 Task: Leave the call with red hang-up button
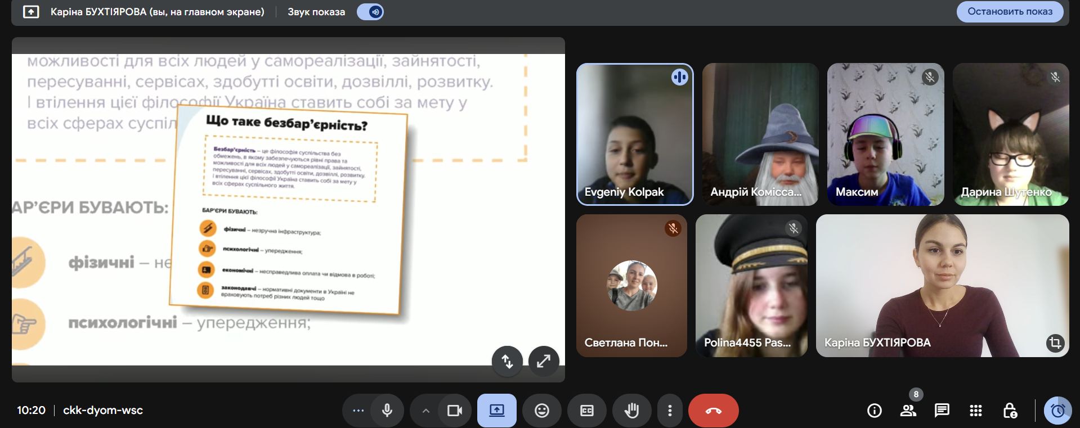click(713, 411)
